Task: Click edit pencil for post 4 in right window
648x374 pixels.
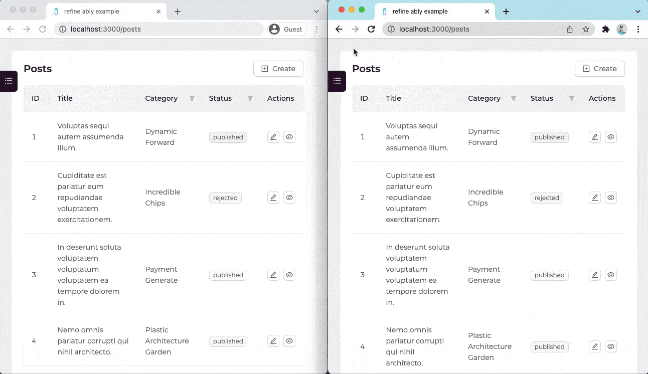Action: pos(594,346)
